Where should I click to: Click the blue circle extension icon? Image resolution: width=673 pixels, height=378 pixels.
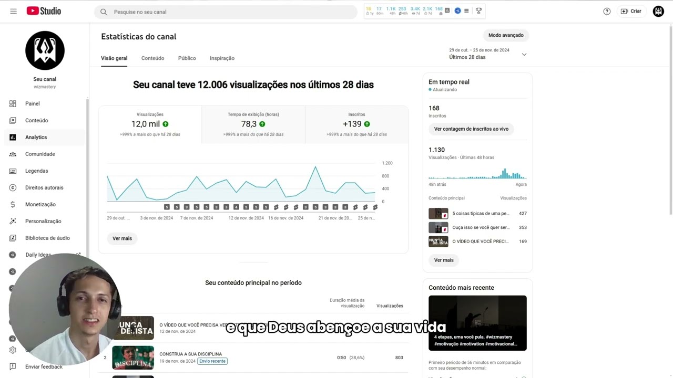[457, 10]
